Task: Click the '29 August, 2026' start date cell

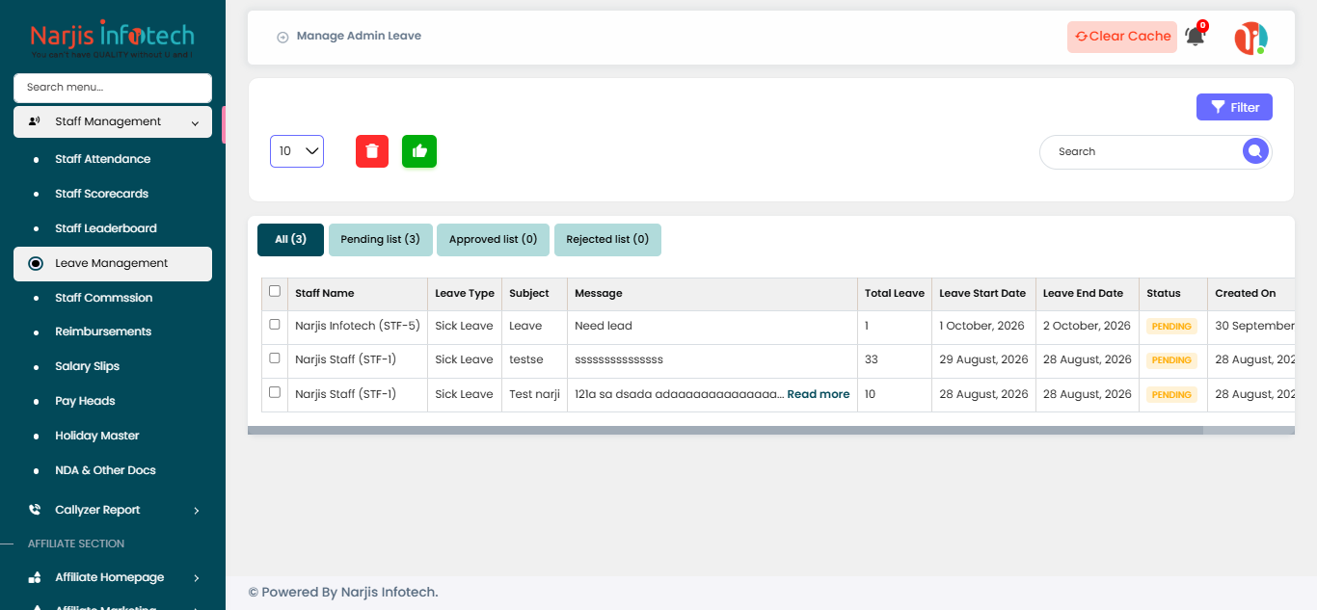Action: click(983, 359)
